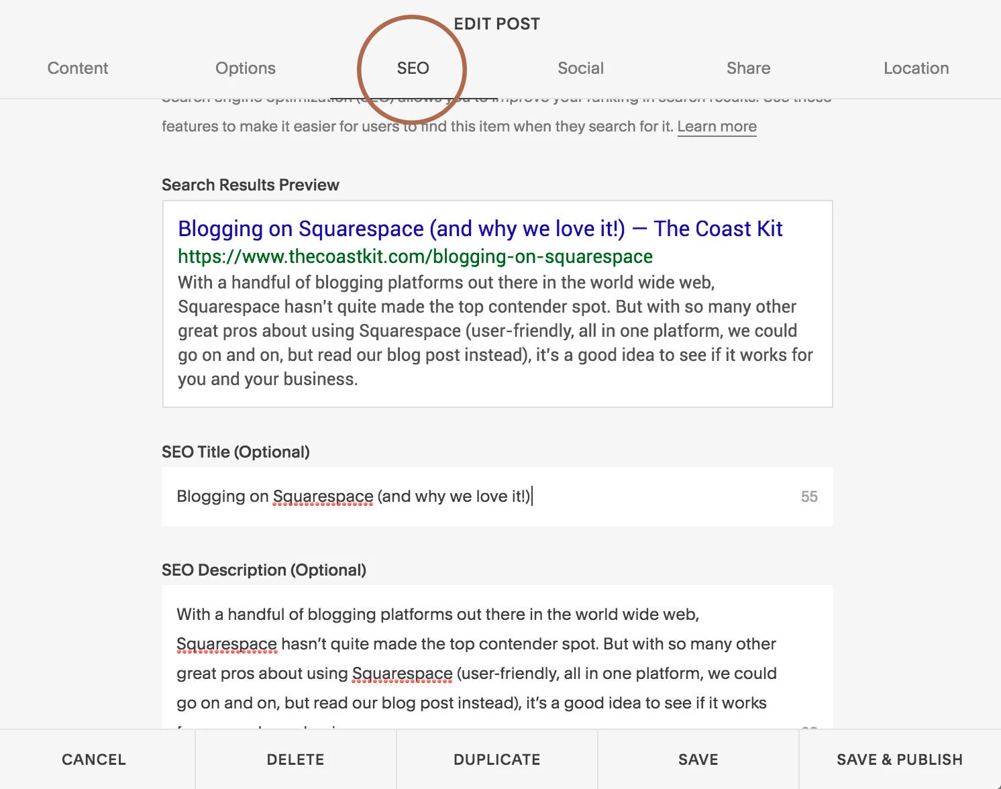Select the SEO tab
This screenshot has width=1001, height=789.
point(413,68)
